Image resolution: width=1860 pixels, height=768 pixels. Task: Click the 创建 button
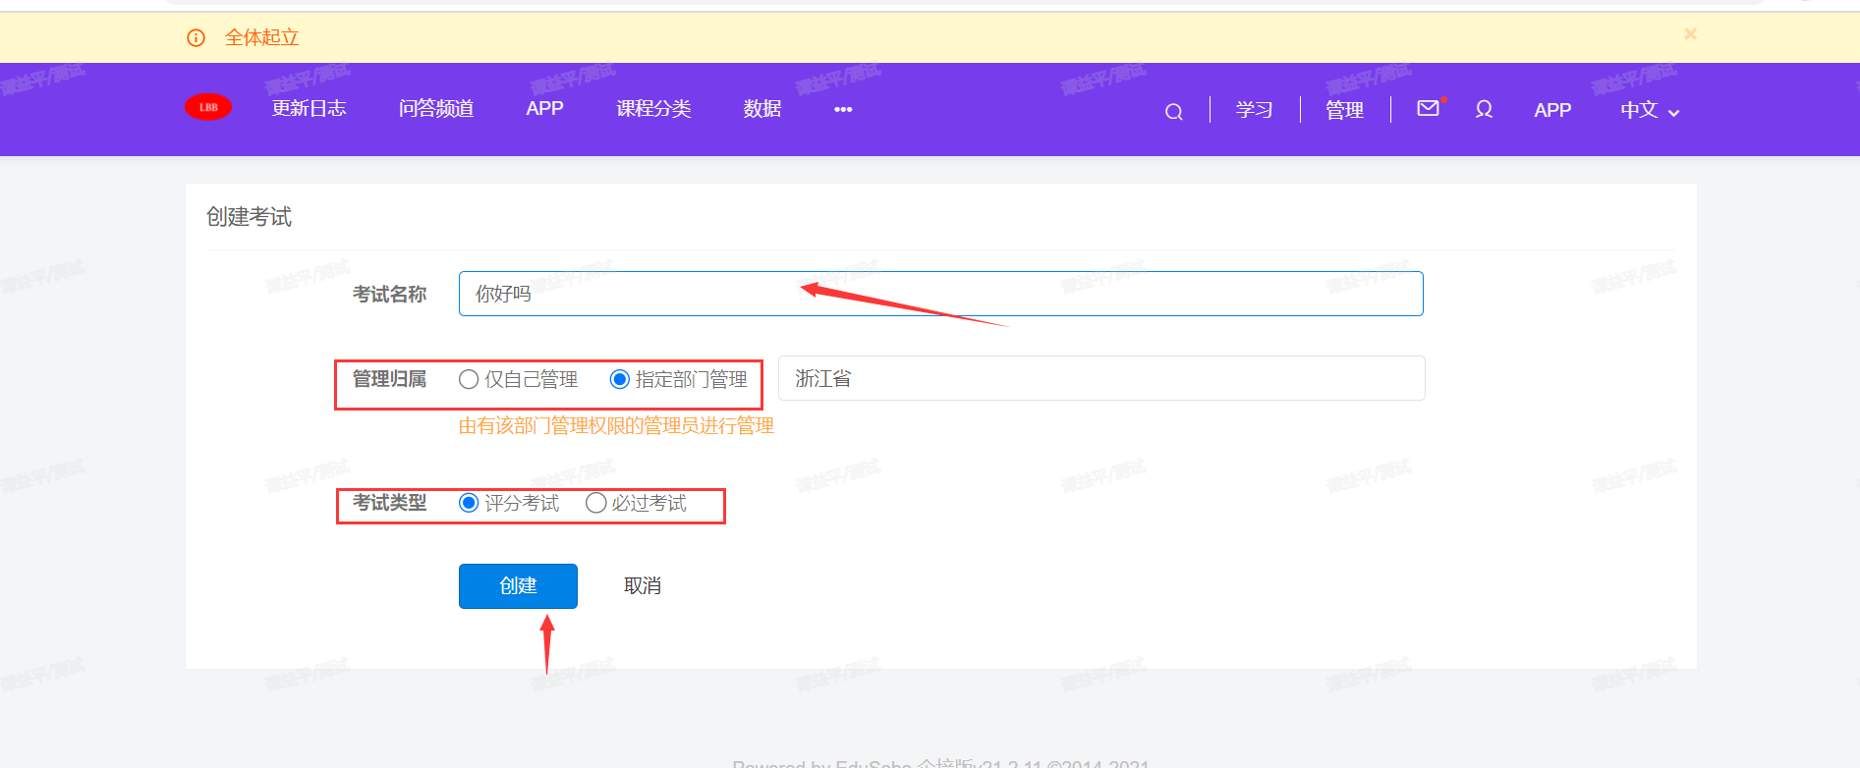[x=518, y=586]
